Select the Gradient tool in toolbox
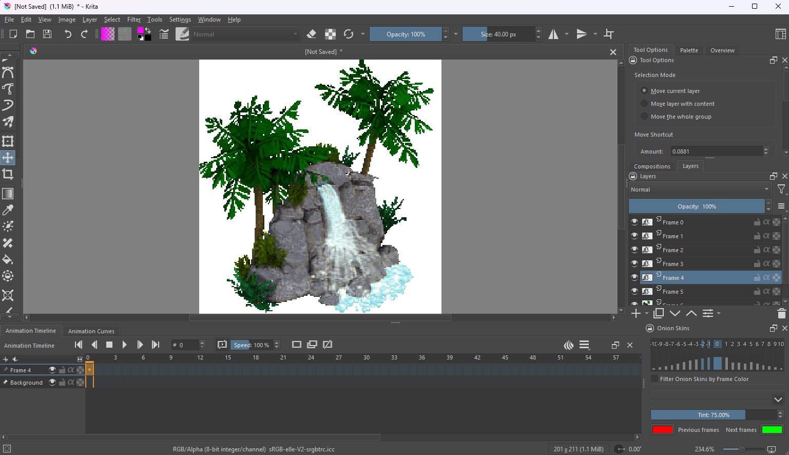This screenshot has width=789, height=455. (8, 194)
